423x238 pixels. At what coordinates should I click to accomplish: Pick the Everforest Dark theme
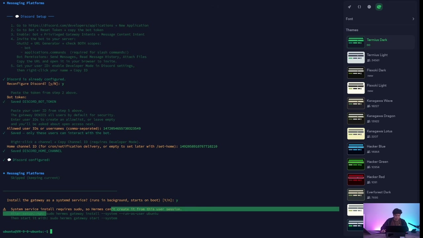(380, 194)
